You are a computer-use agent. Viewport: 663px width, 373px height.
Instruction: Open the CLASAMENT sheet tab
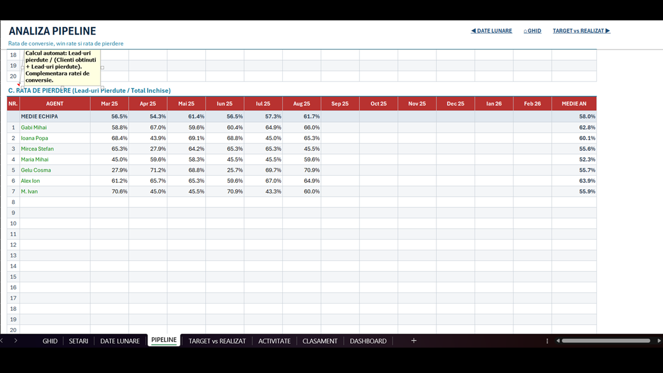click(x=320, y=341)
